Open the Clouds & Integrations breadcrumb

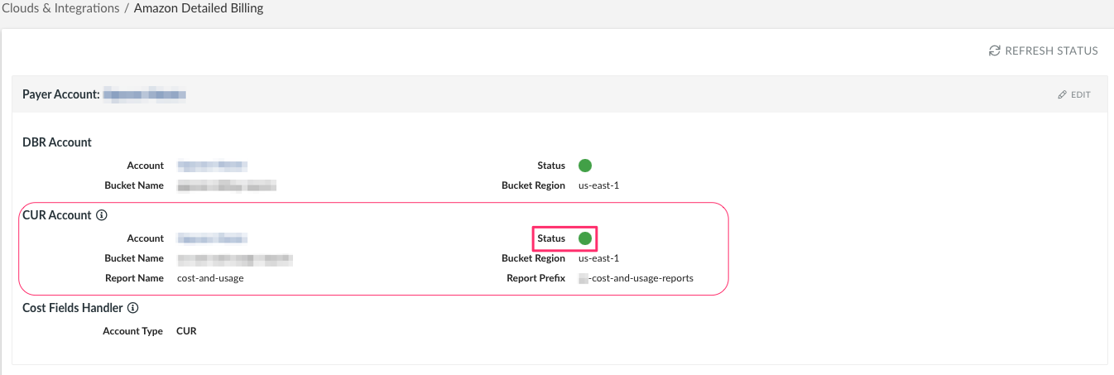click(60, 8)
